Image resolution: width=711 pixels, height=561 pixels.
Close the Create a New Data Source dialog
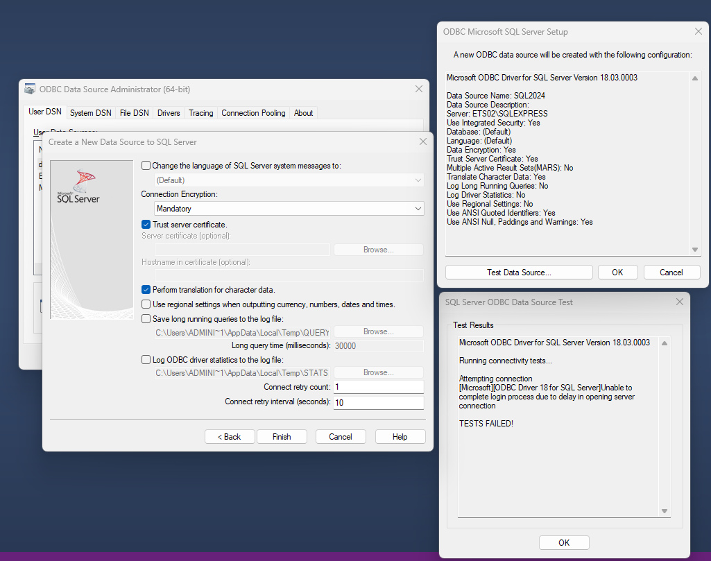(x=423, y=142)
